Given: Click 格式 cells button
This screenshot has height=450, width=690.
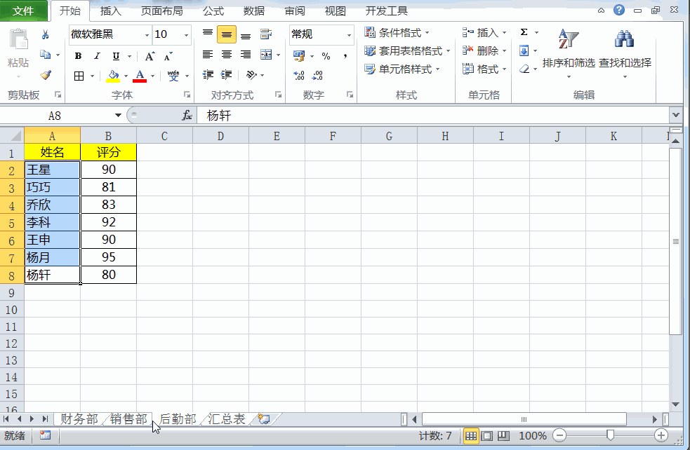Looking at the screenshot, I should 484,69.
